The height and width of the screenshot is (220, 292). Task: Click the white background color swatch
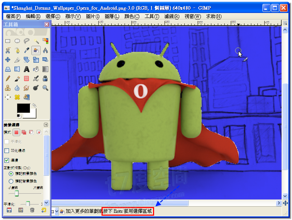[33, 115]
